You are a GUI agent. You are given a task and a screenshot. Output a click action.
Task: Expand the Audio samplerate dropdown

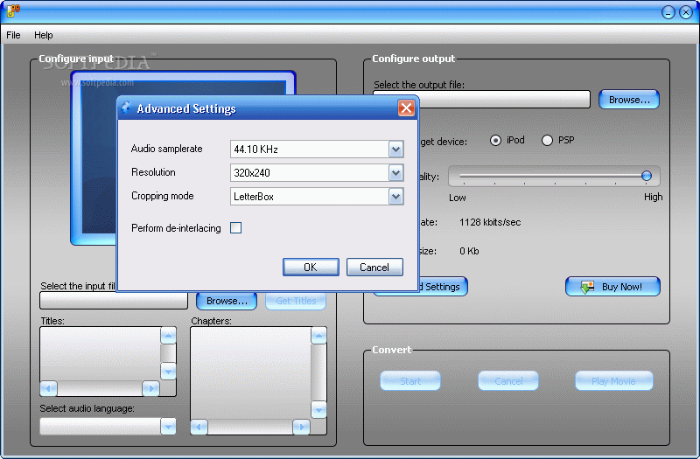click(395, 150)
